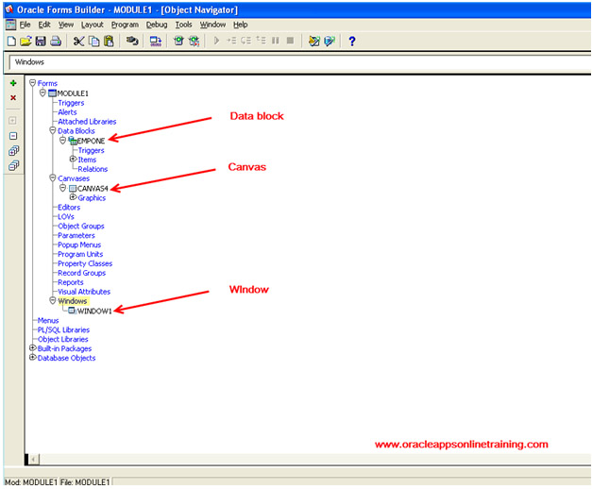Select the Attached Libraries node
The width and height of the screenshot is (592, 489).
click(x=87, y=122)
